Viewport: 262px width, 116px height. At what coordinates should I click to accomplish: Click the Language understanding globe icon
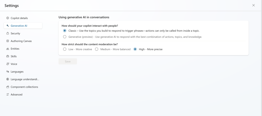8,79
